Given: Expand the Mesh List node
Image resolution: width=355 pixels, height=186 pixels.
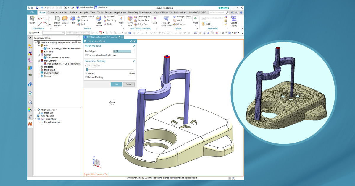Looking at the screenshot, I should [39, 113].
